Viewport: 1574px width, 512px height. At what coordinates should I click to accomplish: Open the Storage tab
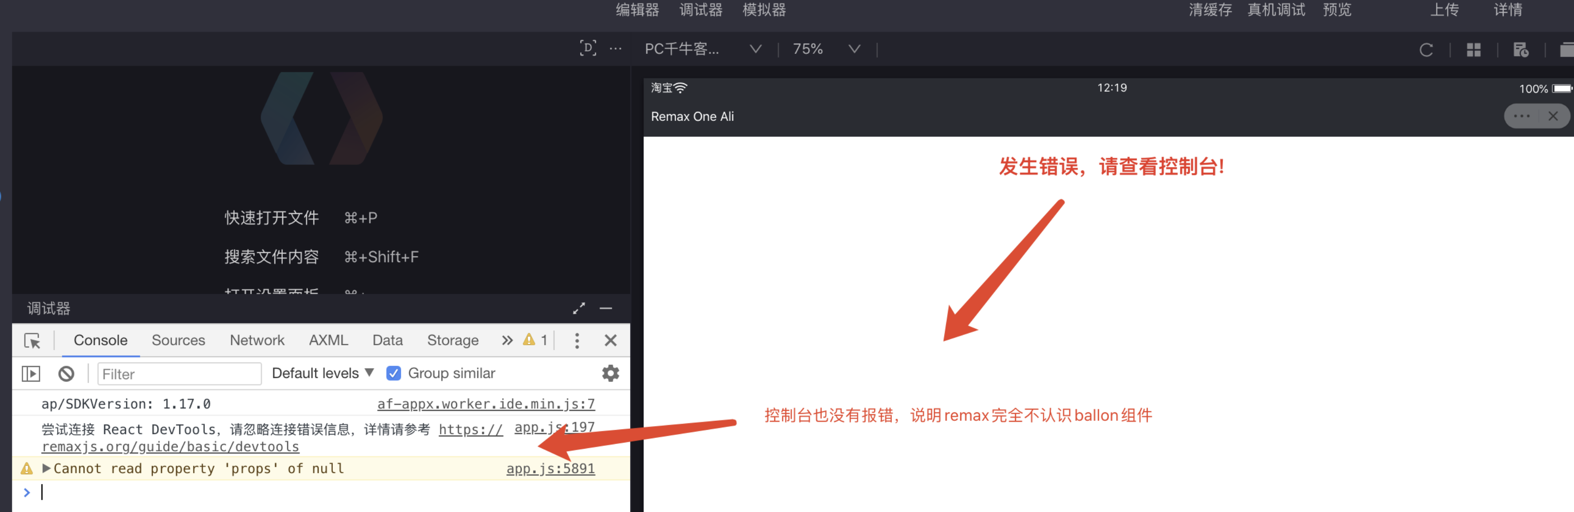coord(452,341)
